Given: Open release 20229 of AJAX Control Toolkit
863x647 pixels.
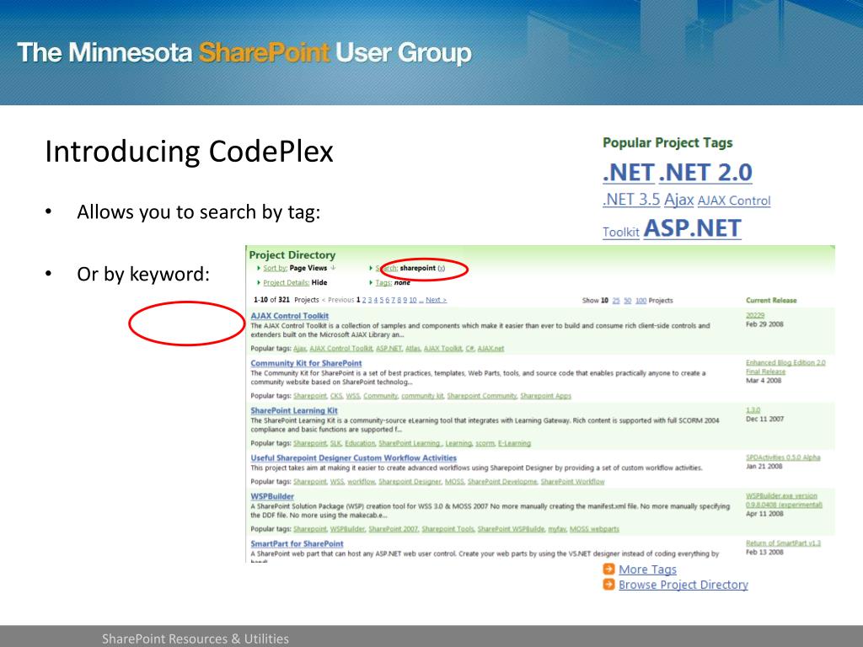Looking at the screenshot, I should [x=755, y=315].
